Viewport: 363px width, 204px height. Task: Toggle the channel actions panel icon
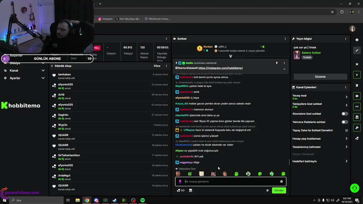coord(357,117)
